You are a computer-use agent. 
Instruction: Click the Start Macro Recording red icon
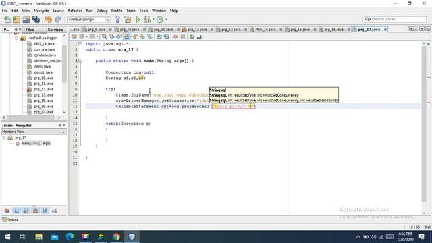tap(175, 36)
